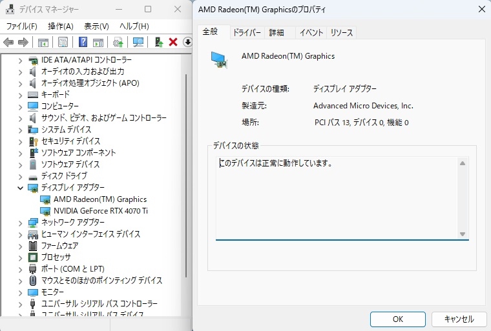Switch to the ドライバー tab

pos(247,32)
